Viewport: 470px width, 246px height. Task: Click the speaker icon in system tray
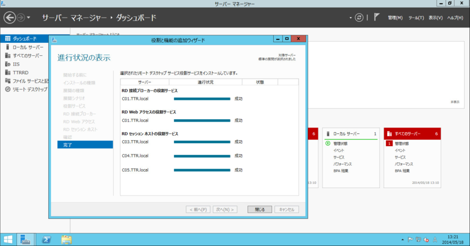(426, 240)
